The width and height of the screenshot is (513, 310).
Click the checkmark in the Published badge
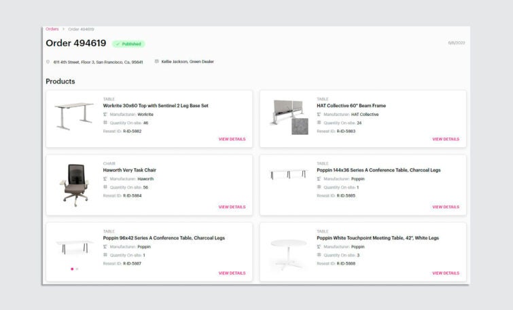tap(118, 44)
